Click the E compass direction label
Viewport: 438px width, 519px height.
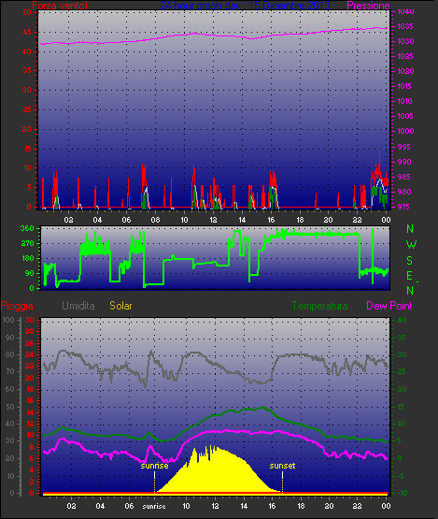point(410,275)
